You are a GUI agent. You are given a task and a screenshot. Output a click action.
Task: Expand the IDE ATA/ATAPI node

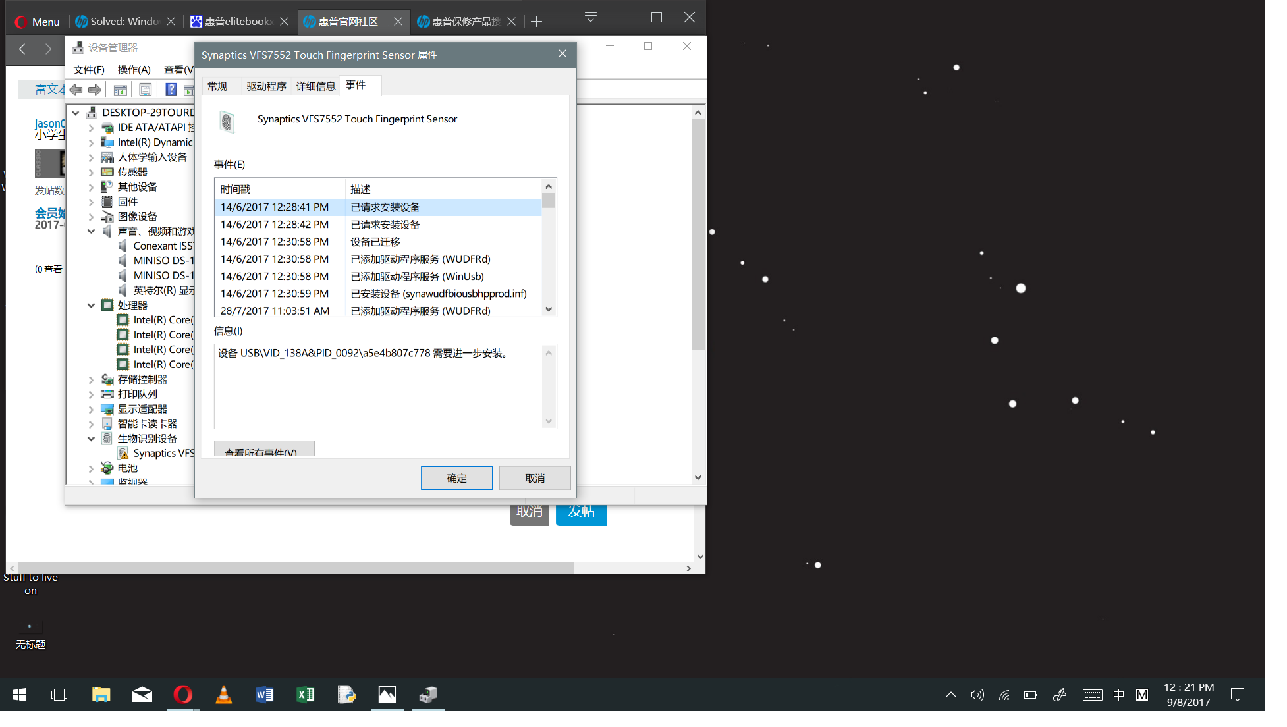click(x=91, y=128)
